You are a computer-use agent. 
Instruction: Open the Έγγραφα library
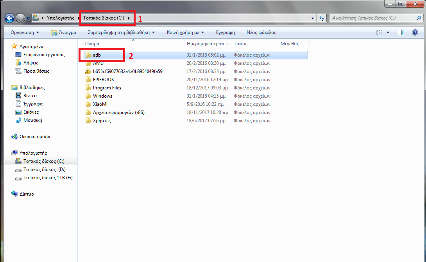click(33, 104)
